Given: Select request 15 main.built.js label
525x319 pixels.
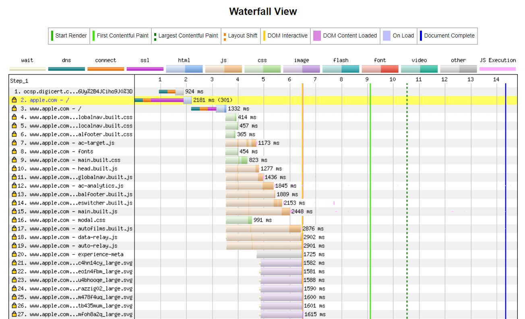Looking at the screenshot, I should [x=68, y=212].
